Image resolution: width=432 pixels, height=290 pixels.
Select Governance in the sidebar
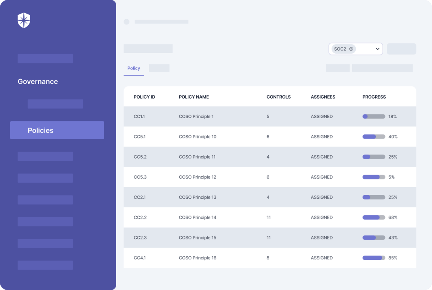[38, 82]
